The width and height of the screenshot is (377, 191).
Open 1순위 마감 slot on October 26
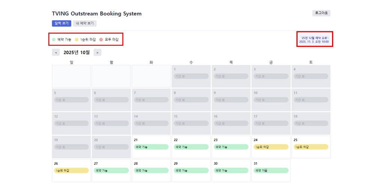(71, 170)
